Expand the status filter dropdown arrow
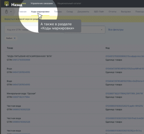 pyautogui.click(x=101, y=30)
